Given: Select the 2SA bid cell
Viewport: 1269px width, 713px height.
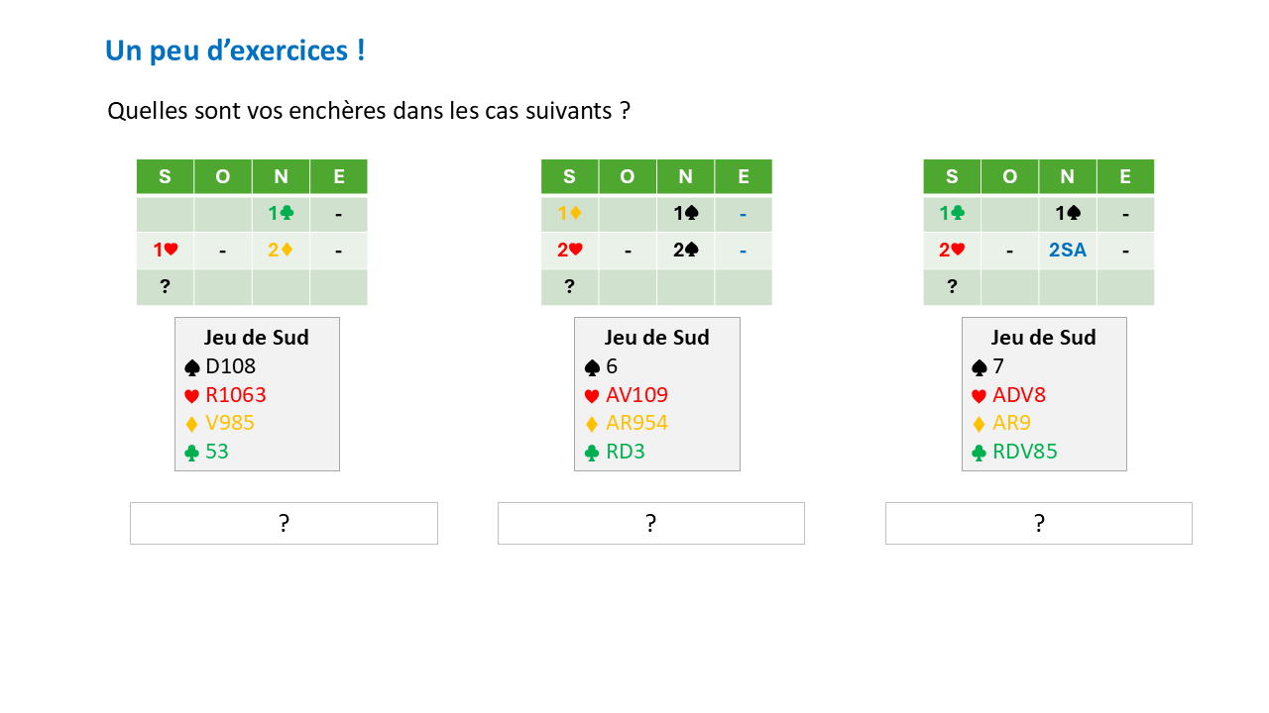Looking at the screenshot, I should 1067,251.
